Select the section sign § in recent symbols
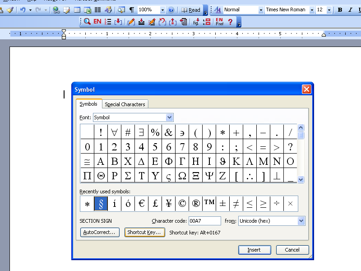The width and height of the screenshot is (361, 271). pyautogui.click(x=101, y=204)
